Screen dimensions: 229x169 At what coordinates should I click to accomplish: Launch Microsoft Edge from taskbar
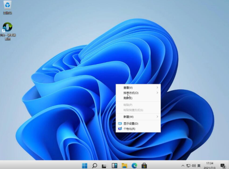(x=134, y=166)
